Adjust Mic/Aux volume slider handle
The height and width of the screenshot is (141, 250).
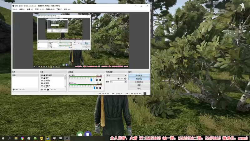(94, 88)
